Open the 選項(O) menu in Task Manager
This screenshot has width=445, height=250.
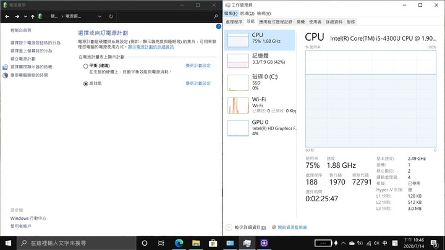(247, 14)
